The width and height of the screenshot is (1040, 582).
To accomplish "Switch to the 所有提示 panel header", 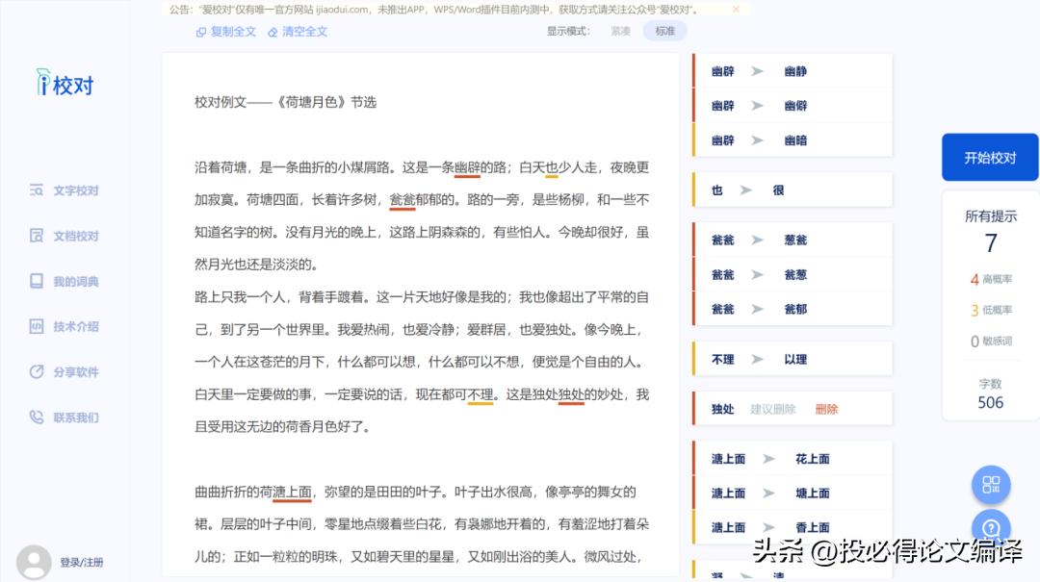I will pos(990,215).
